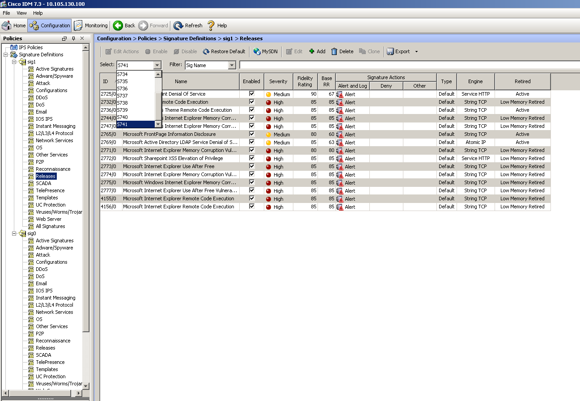Click the icon beside Web Server under sig1

click(31, 219)
